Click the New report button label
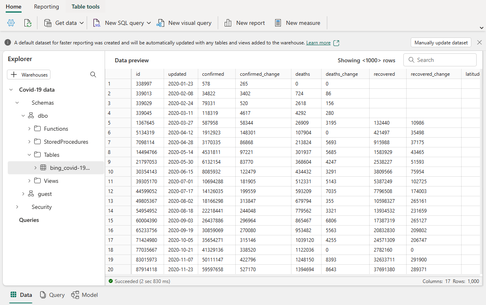The height and width of the screenshot is (305, 486). [250, 23]
